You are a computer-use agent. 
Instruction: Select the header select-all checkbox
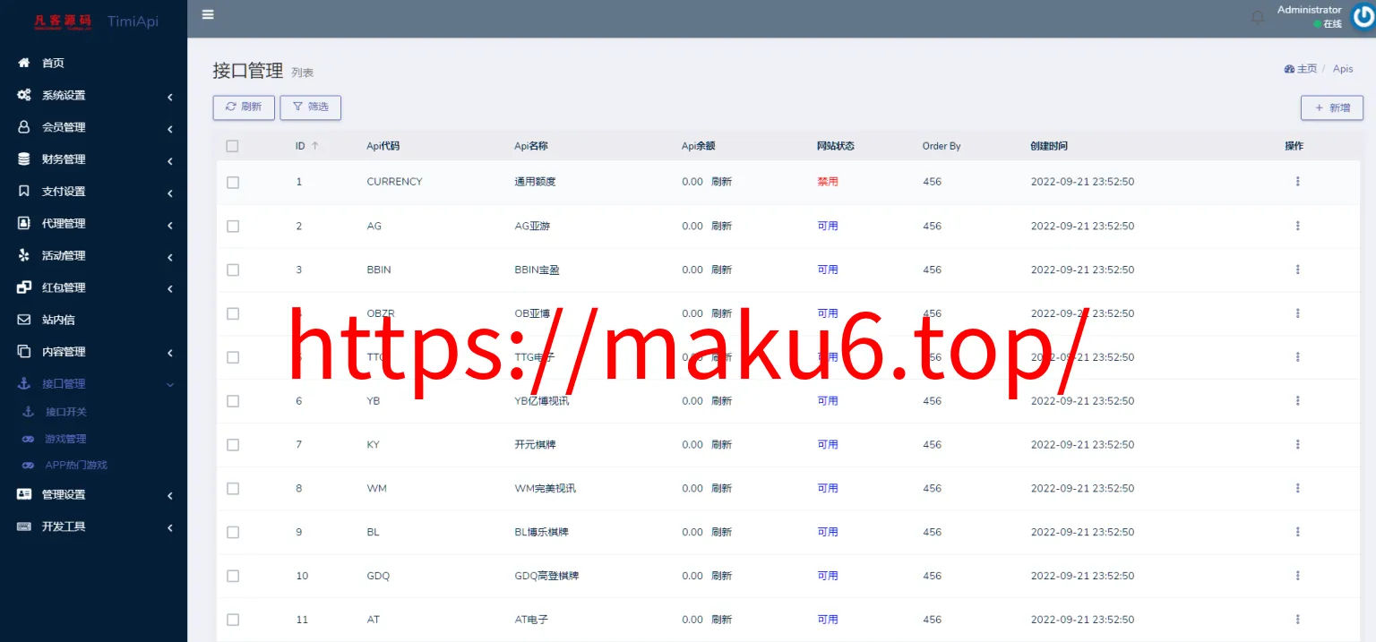tap(233, 146)
